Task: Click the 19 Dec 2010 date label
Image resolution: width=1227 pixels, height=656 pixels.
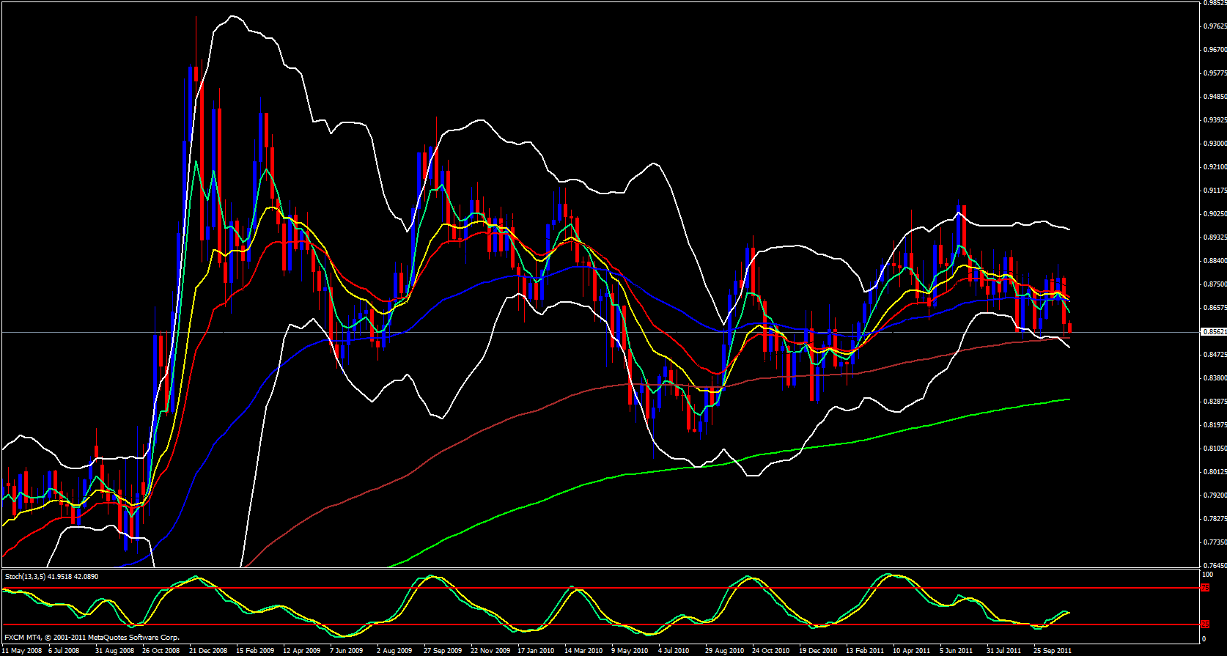Action: click(818, 651)
